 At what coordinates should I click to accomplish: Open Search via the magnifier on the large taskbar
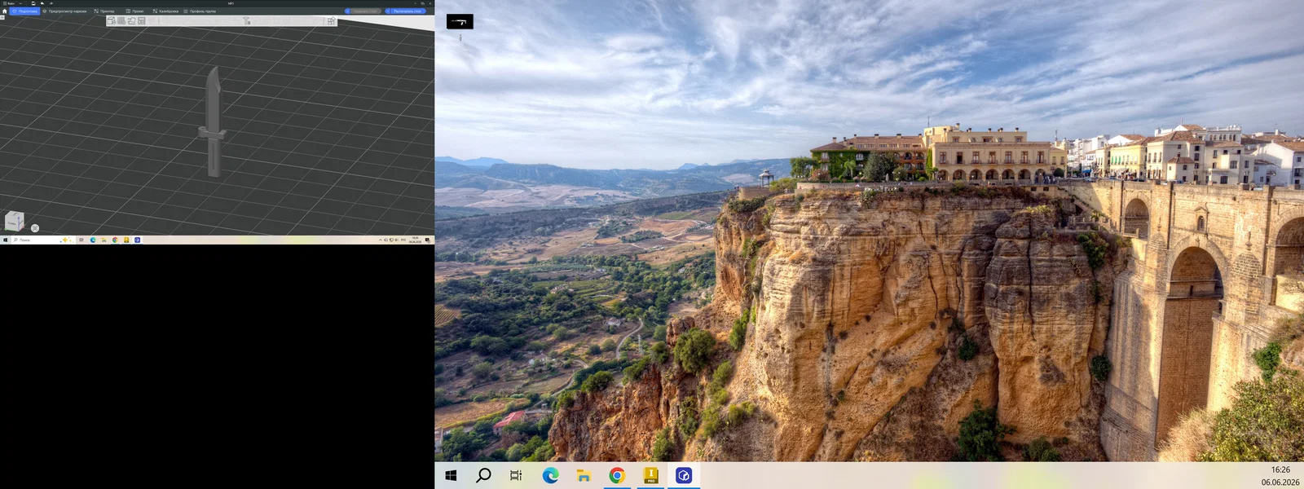tap(483, 475)
